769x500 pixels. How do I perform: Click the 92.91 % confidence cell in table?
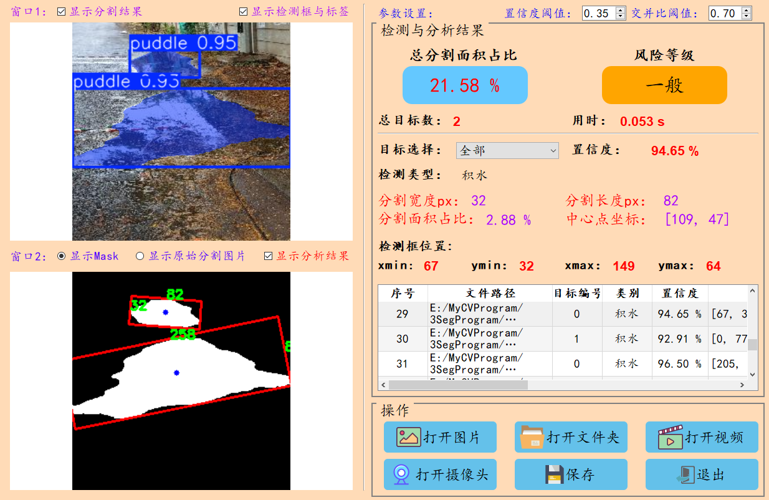click(680, 339)
